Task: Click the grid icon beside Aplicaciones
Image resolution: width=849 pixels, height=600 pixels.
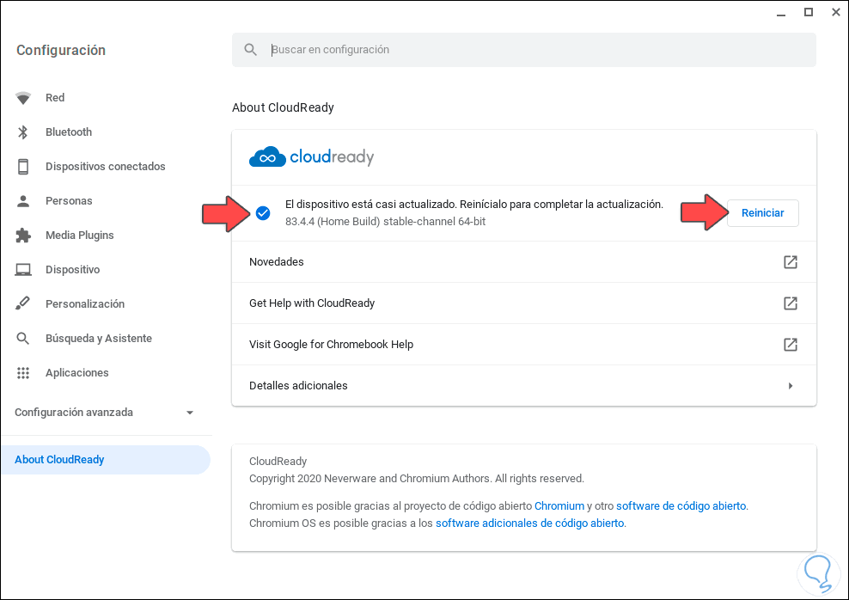Action: (23, 373)
